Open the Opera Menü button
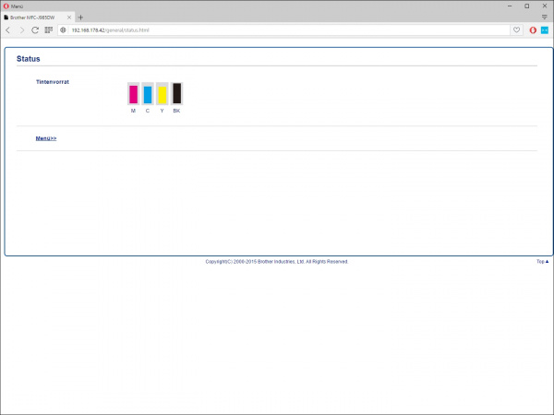The height and width of the screenshot is (415, 554). [13, 6]
